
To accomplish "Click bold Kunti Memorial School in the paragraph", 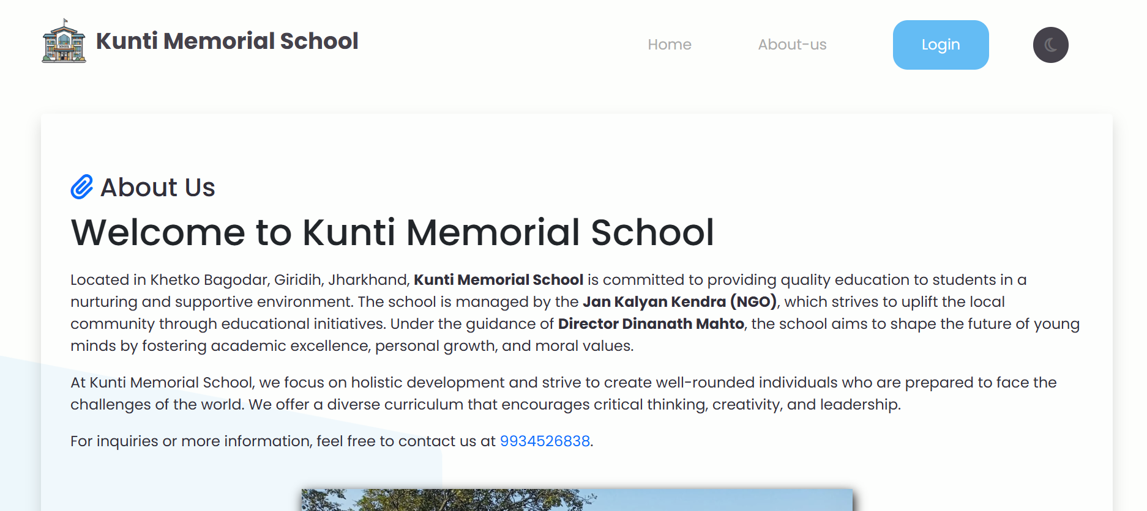I will tap(498, 279).
